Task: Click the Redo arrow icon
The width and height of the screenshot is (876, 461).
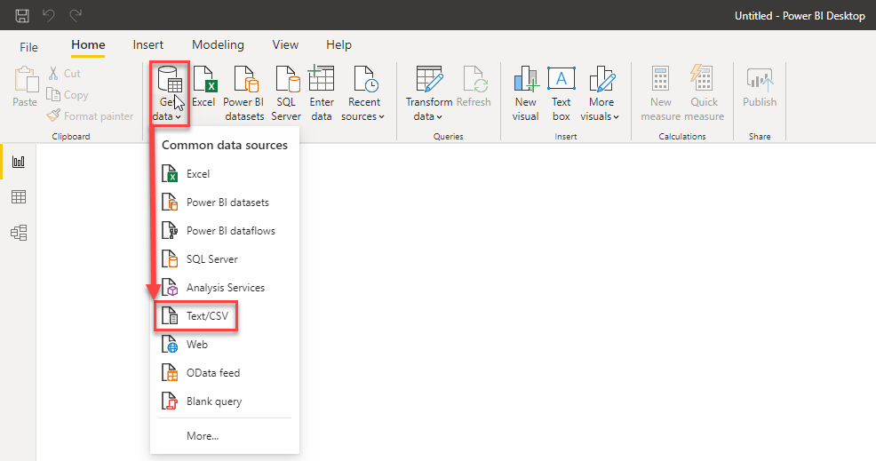Action: (x=76, y=15)
